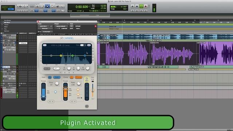Click the Native label in plugin header

(78, 28)
